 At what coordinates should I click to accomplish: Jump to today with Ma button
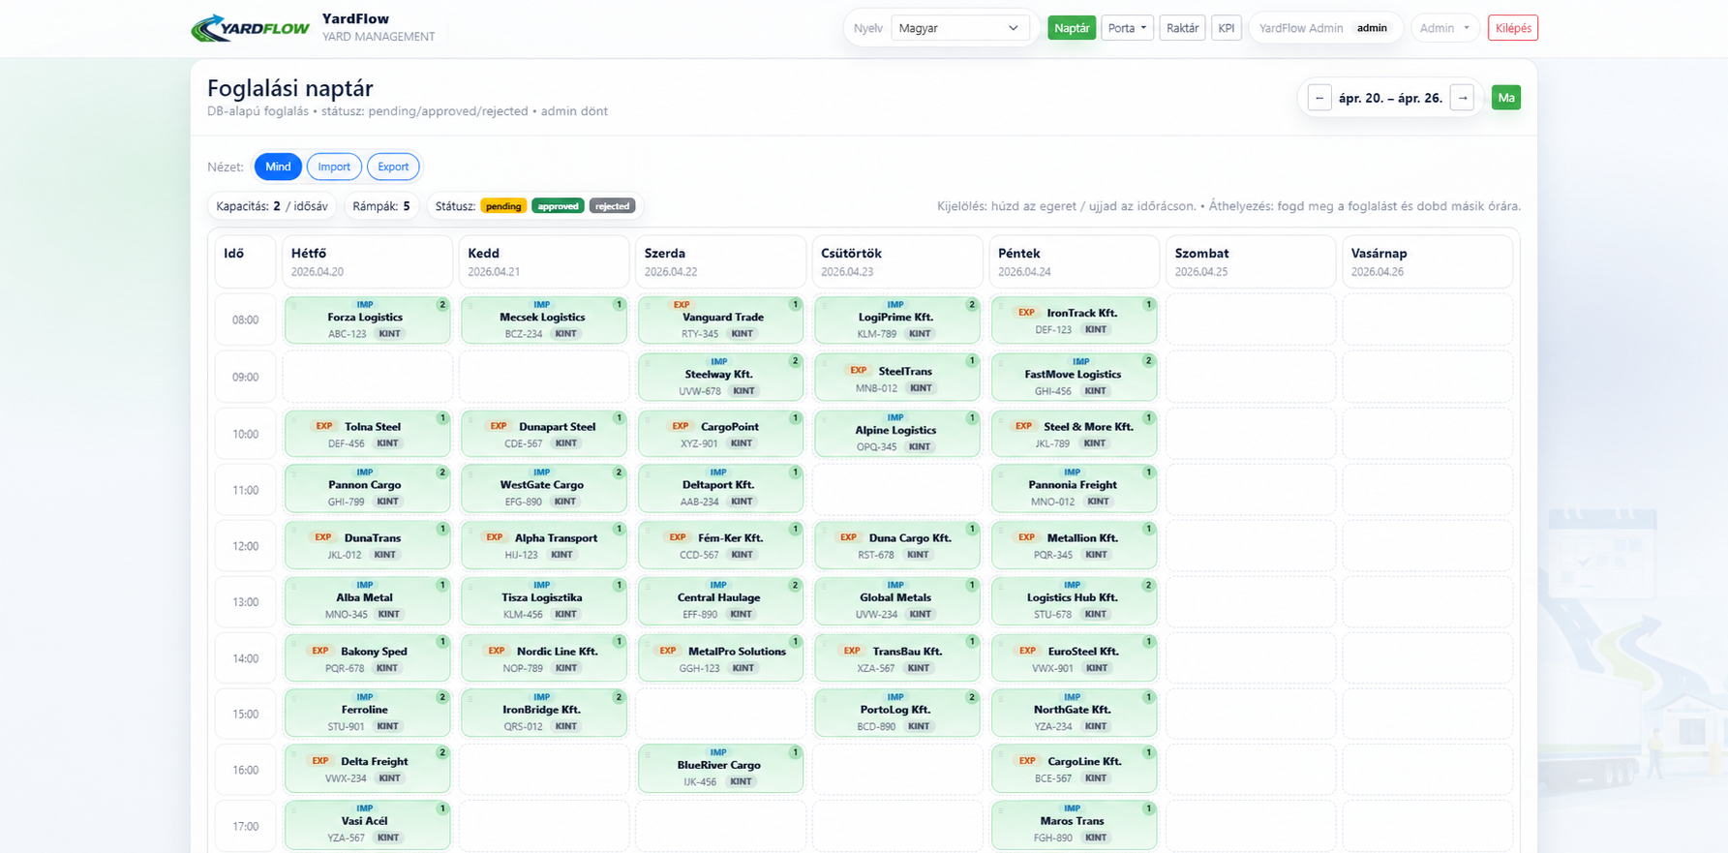(1506, 98)
